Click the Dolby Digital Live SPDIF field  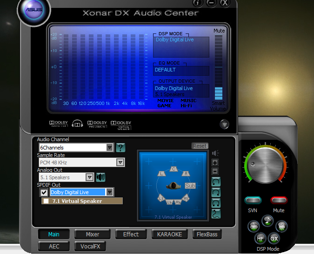(x=82, y=192)
